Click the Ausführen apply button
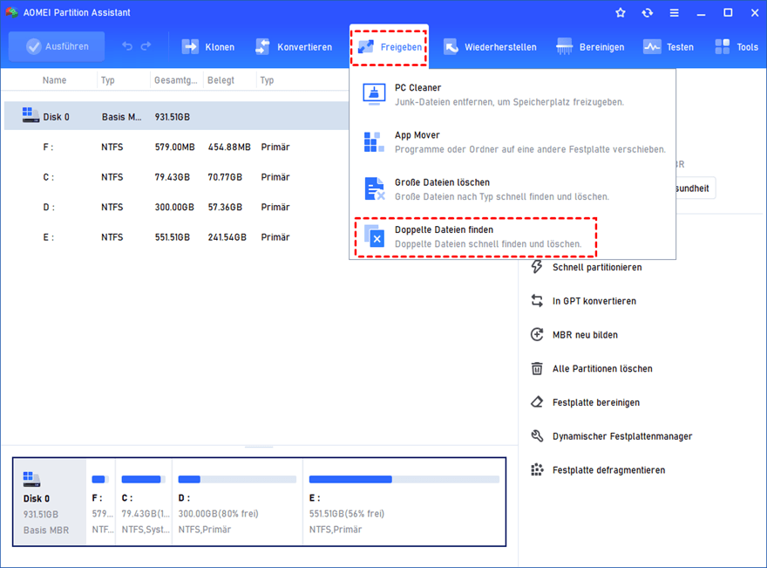 (57, 46)
